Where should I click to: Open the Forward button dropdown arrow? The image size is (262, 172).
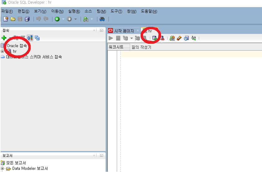(x=76, y=19)
